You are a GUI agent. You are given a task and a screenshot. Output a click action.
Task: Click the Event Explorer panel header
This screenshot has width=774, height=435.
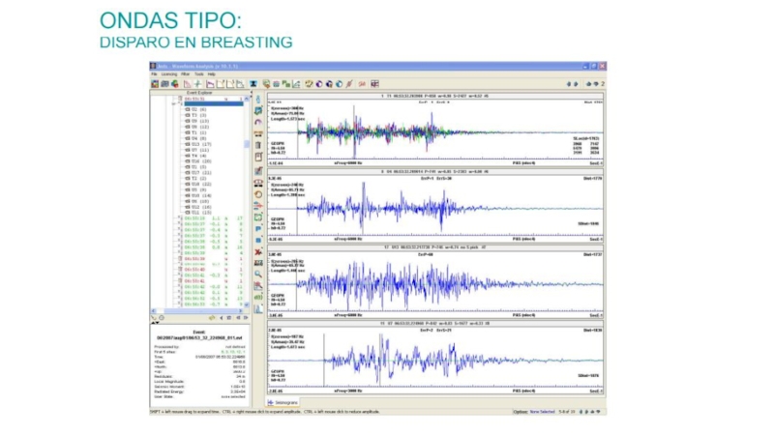198,92
